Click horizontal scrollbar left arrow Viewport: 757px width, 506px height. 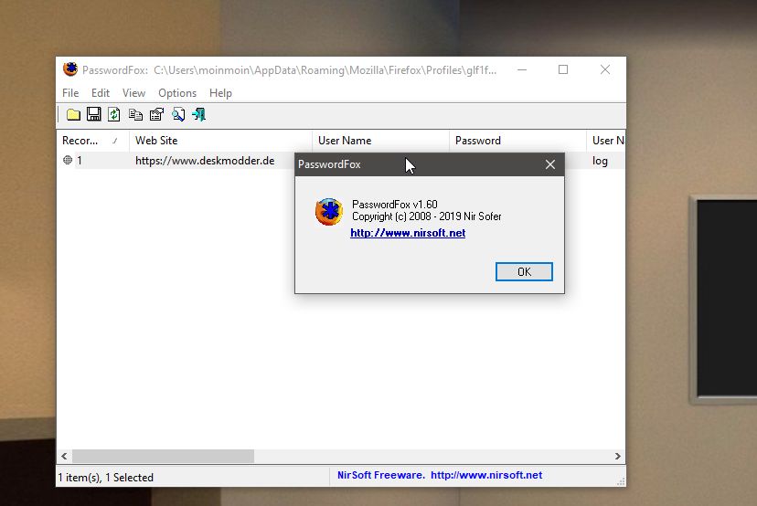click(x=64, y=456)
